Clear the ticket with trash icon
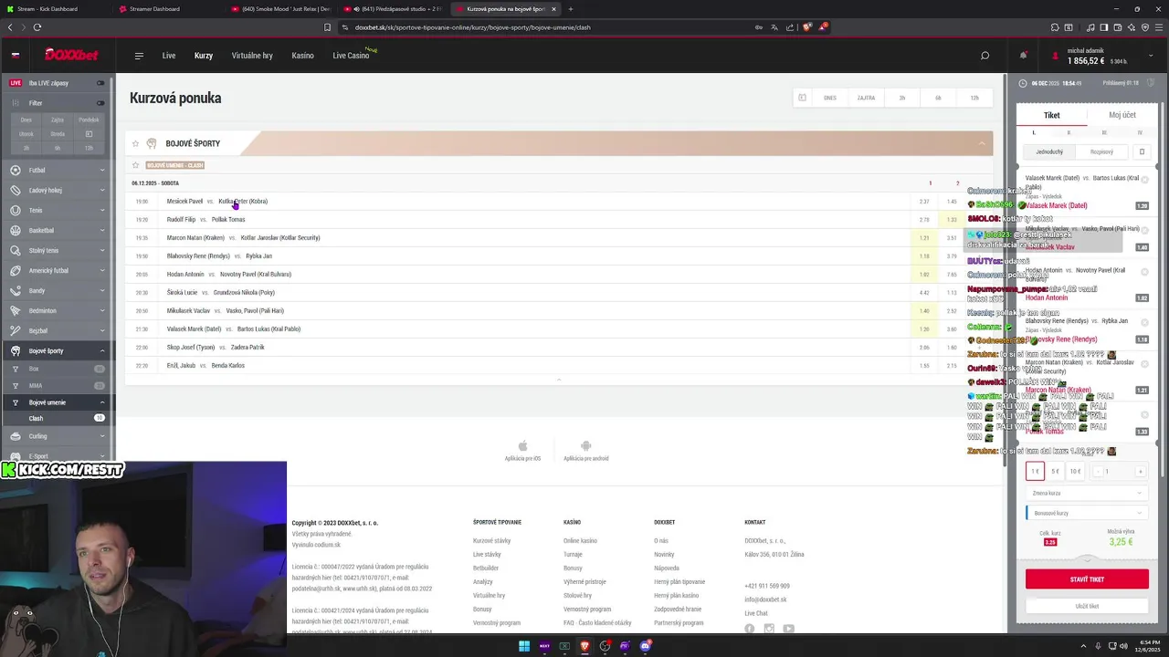Viewport: 1169px width, 657px height. coord(1141,151)
